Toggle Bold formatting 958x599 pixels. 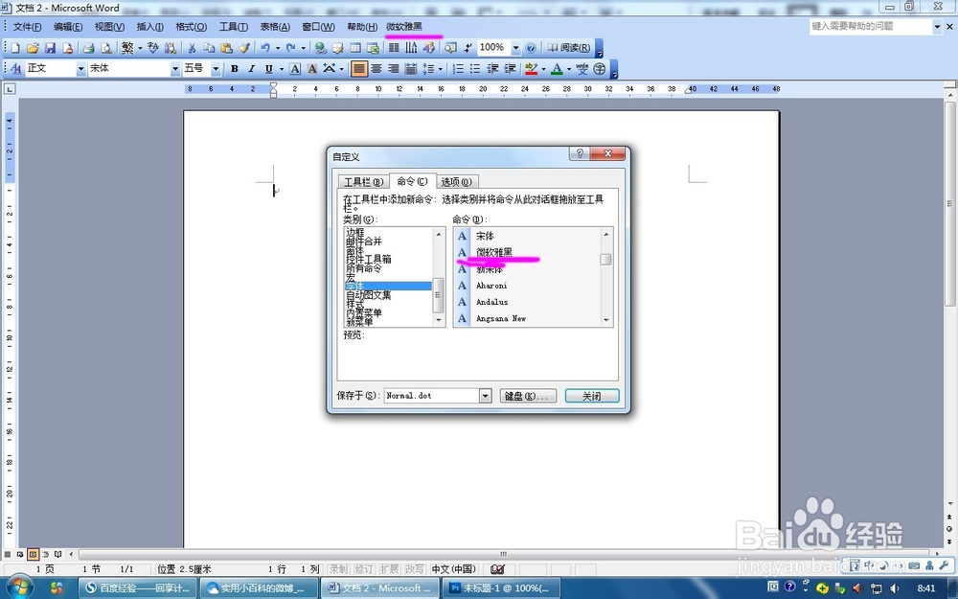(234, 68)
